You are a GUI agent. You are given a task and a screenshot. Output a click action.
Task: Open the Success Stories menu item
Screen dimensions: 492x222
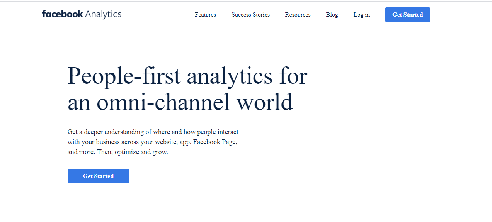click(x=250, y=15)
